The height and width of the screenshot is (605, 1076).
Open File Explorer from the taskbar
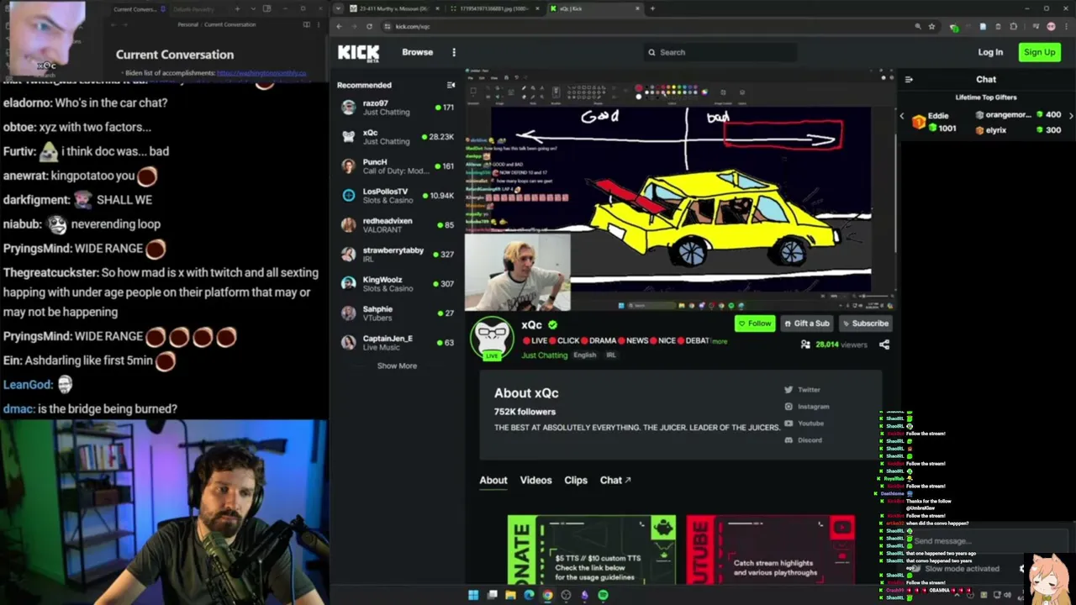point(510,595)
